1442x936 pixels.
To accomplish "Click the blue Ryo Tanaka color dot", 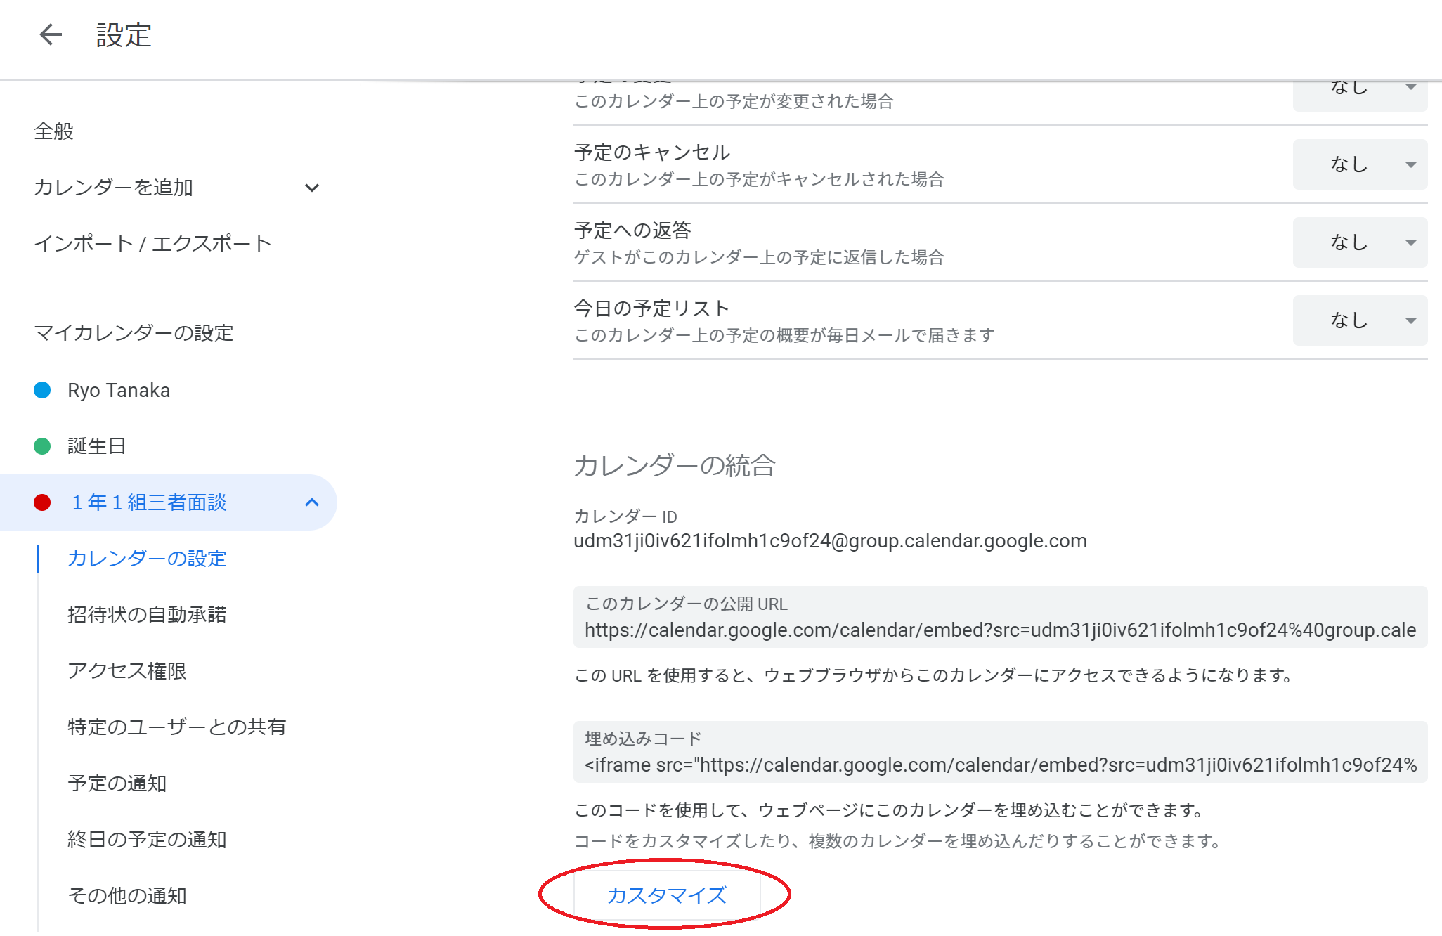I will tap(42, 390).
